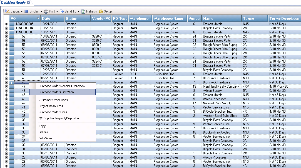Click the Print printer icon
The height and width of the screenshot is (168, 301).
point(46,11)
